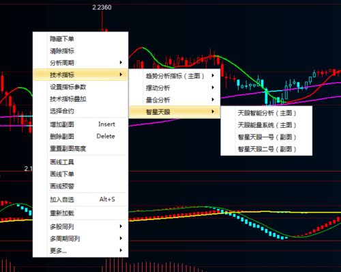Click 删除副图 (Delete) entry
Image resolution: width=341 pixels, height=272 pixels.
80,137
